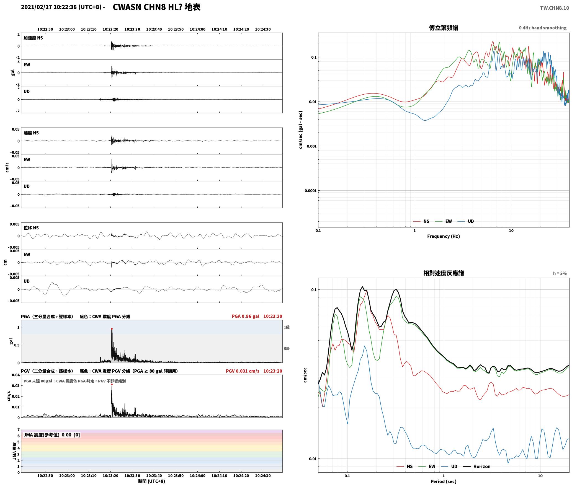Click the PGA 0.96 gal red readout
The height and width of the screenshot is (487, 572).
click(246, 316)
